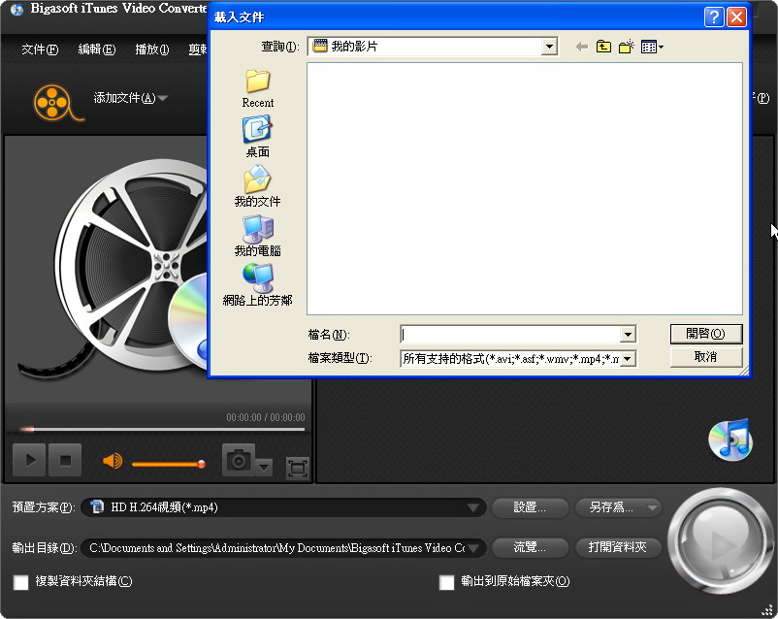This screenshot has width=778, height=619.
Task: Go up one folder level in dialog
Action: click(x=603, y=47)
